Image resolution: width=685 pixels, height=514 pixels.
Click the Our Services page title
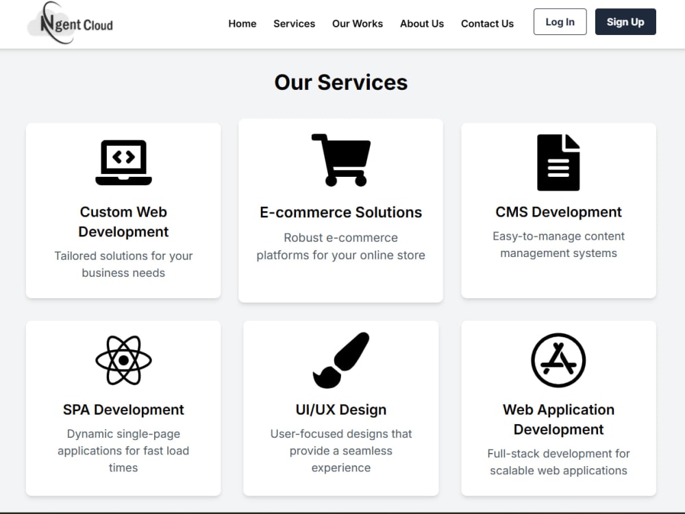point(340,82)
